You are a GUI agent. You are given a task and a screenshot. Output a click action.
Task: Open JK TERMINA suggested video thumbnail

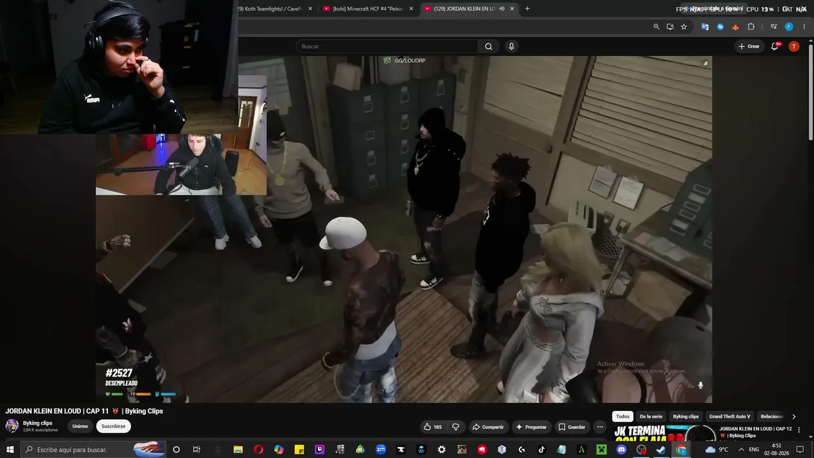pyautogui.click(x=665, y=433)
